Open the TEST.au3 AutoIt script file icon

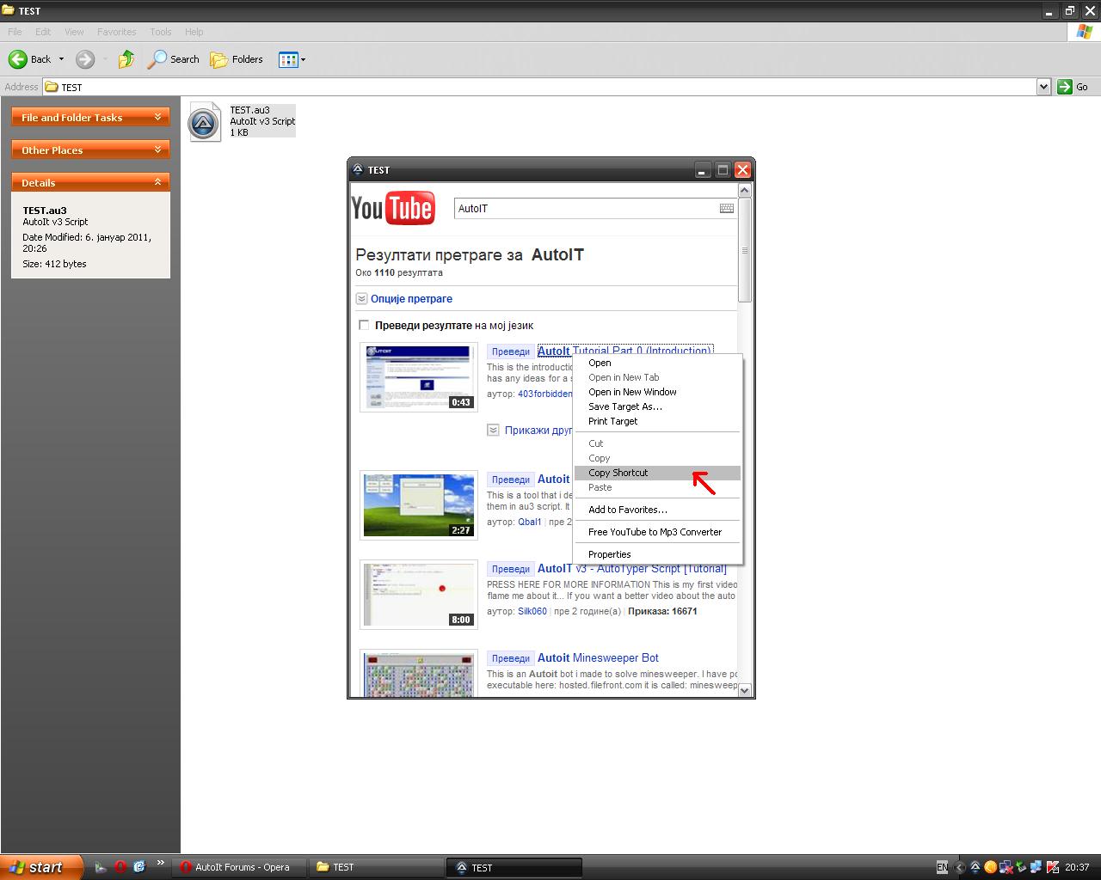click(205, 122)
